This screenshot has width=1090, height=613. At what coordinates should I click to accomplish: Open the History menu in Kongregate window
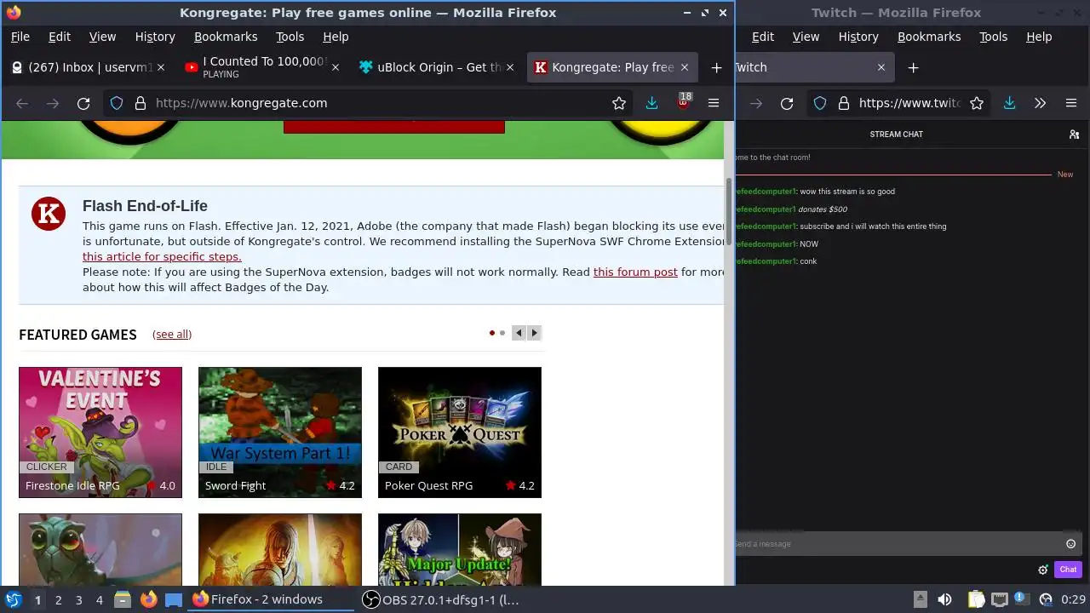coord(155,37)
